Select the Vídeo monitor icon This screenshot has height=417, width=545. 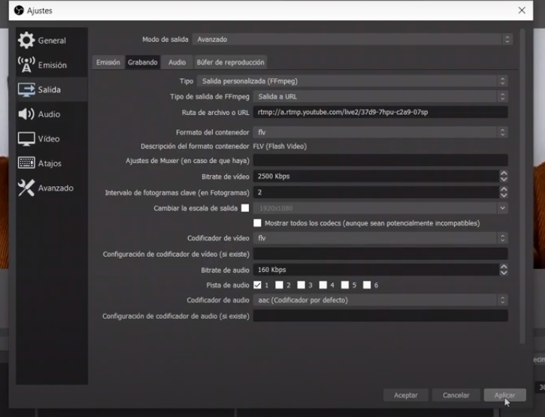click(26, 139)
